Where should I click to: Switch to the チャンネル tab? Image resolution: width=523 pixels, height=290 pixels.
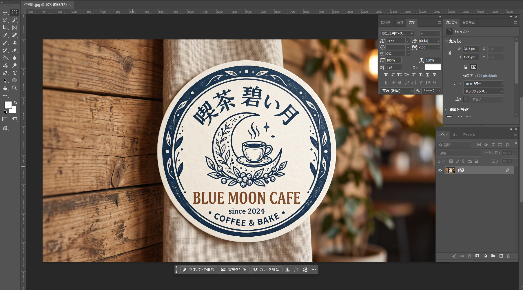(469, 135)
